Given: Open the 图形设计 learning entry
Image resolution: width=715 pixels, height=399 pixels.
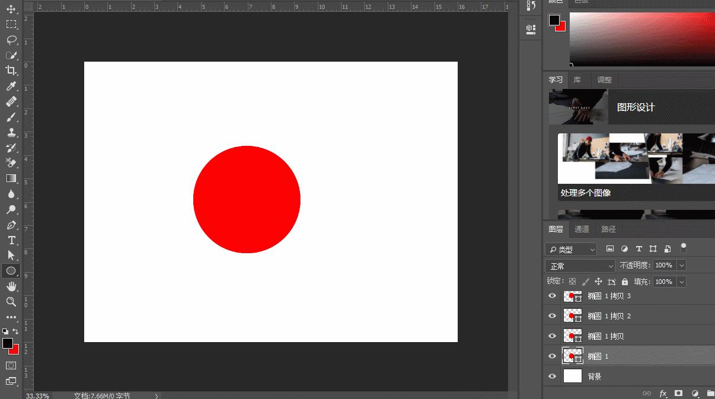Looking at the screenshot, I should click(x=634, y=107).
